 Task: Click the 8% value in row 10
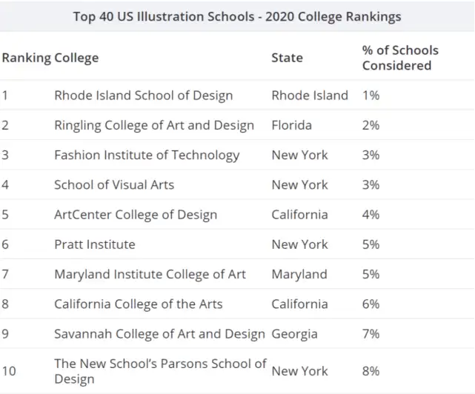coord(371,371)
